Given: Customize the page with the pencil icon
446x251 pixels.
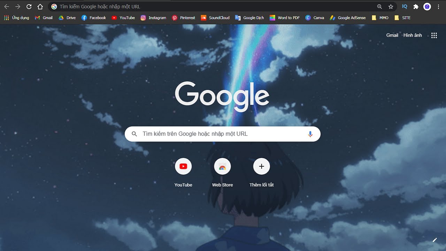Looking at the screenshot, I should (x=435, y=240).
